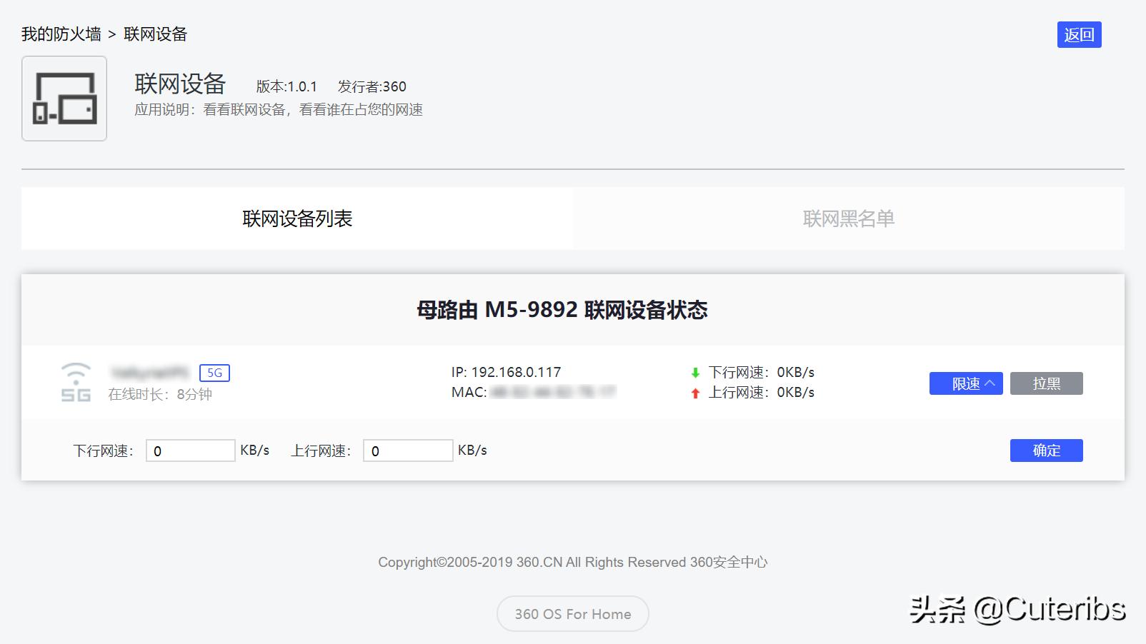The width and height of the screenshot is (1146, 644).
Task: Click the 在线时长 8分钟 label
Action: (159, 393)
